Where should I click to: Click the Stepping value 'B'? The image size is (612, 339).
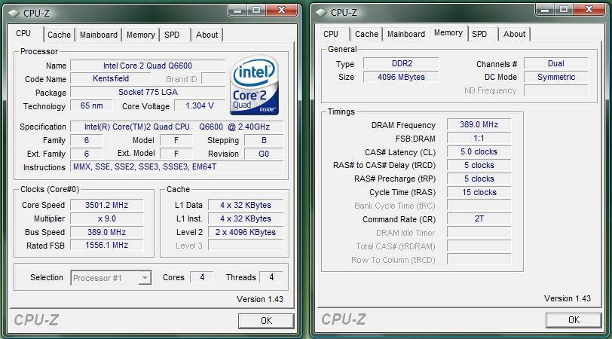(x=264, y=140)
